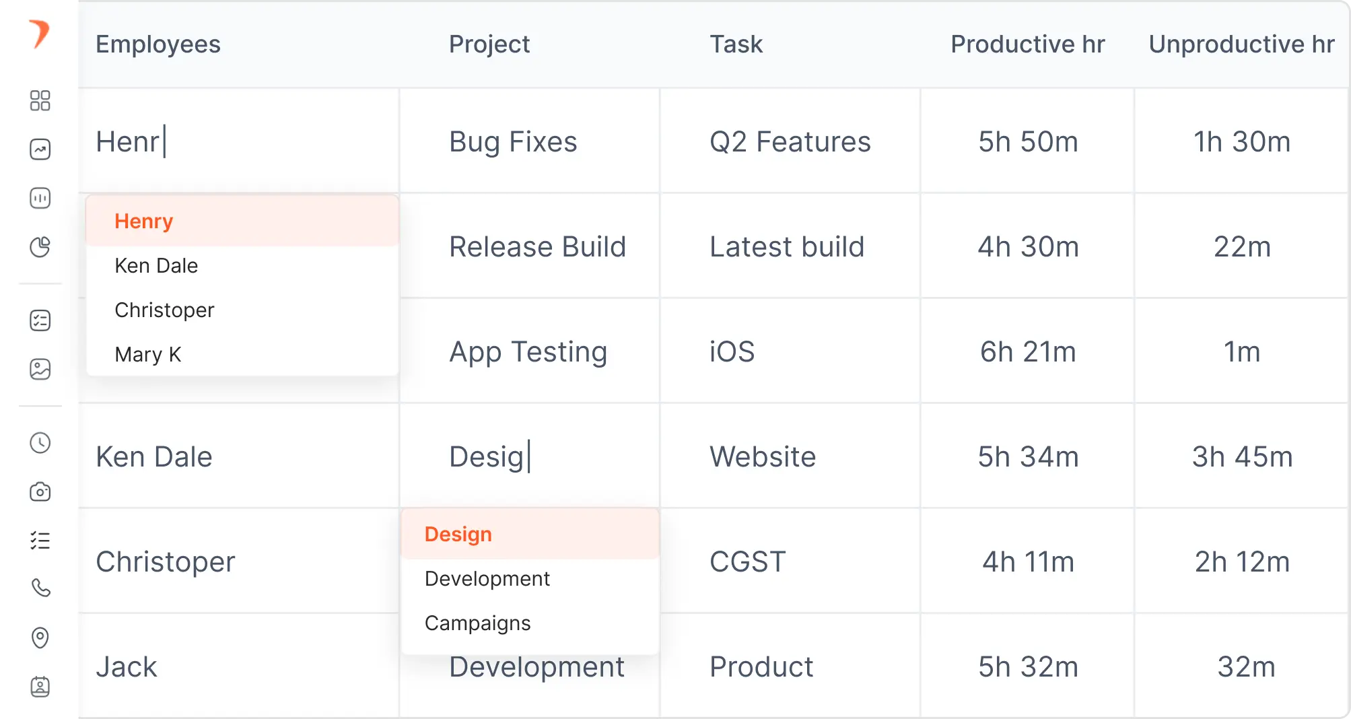Click the 5h 50m productive value
1351x719 pixels.
1028,141
